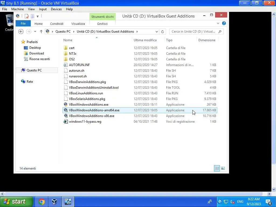Click the muted volume tray icon
Viewport: 276px width, 207px height.
[x=232, y=202]
